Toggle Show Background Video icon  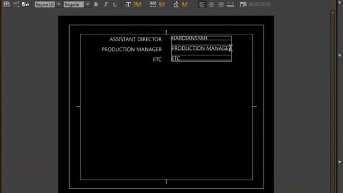click(243, 4)
